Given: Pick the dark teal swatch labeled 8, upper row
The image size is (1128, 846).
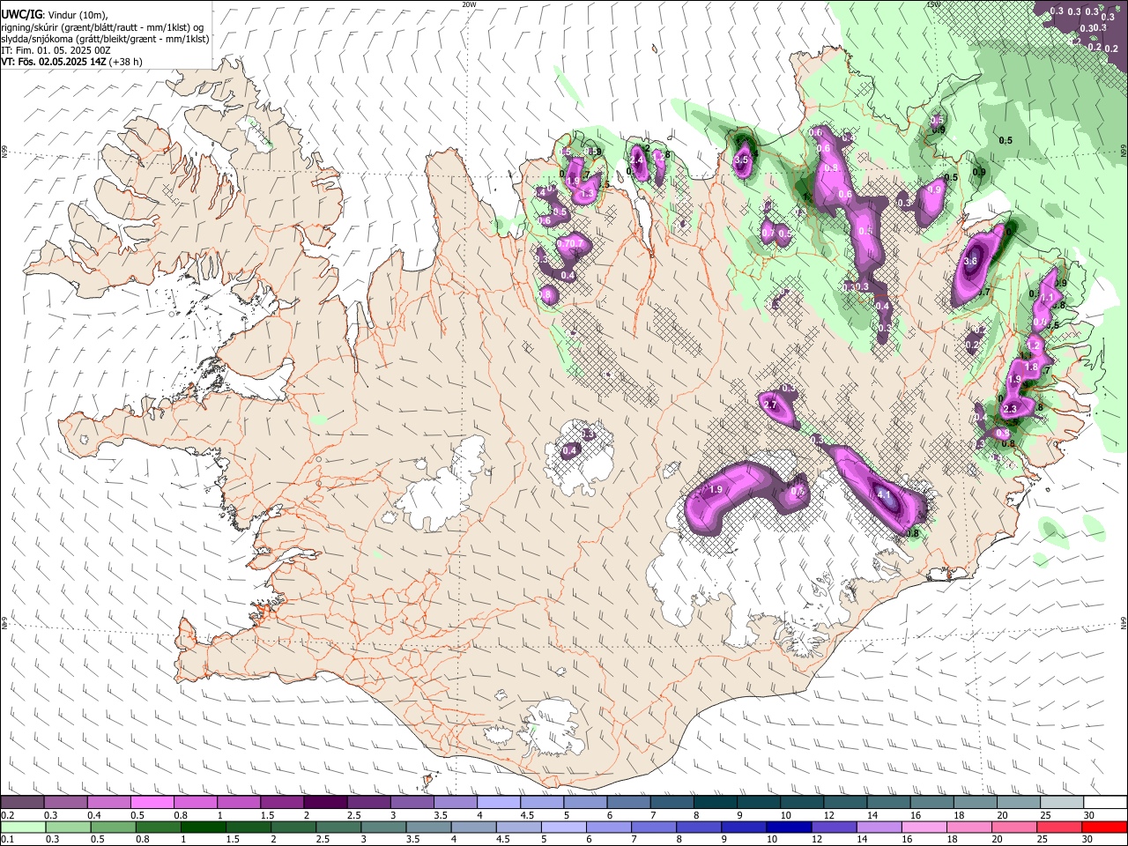Looking at the screenshot, I should 714,802.
